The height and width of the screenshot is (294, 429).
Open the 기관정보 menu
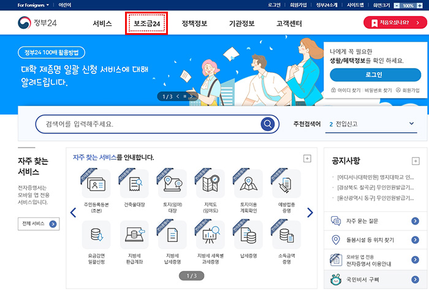pyautogui.click(x=242, y=23)
